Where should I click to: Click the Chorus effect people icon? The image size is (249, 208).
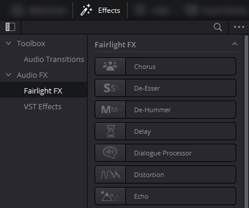(110, 66)
